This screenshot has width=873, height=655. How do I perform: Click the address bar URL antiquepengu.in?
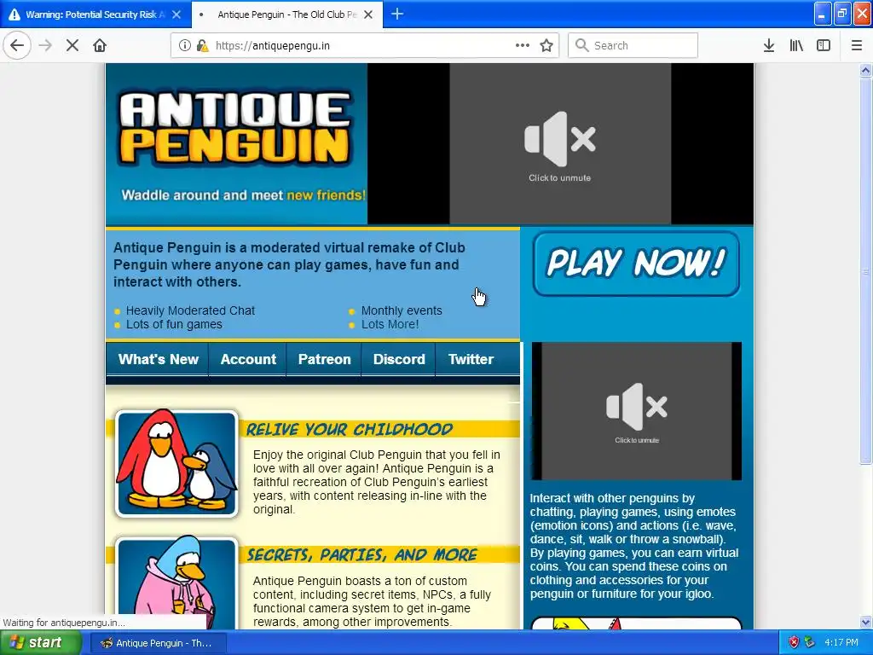coord(272,46)
